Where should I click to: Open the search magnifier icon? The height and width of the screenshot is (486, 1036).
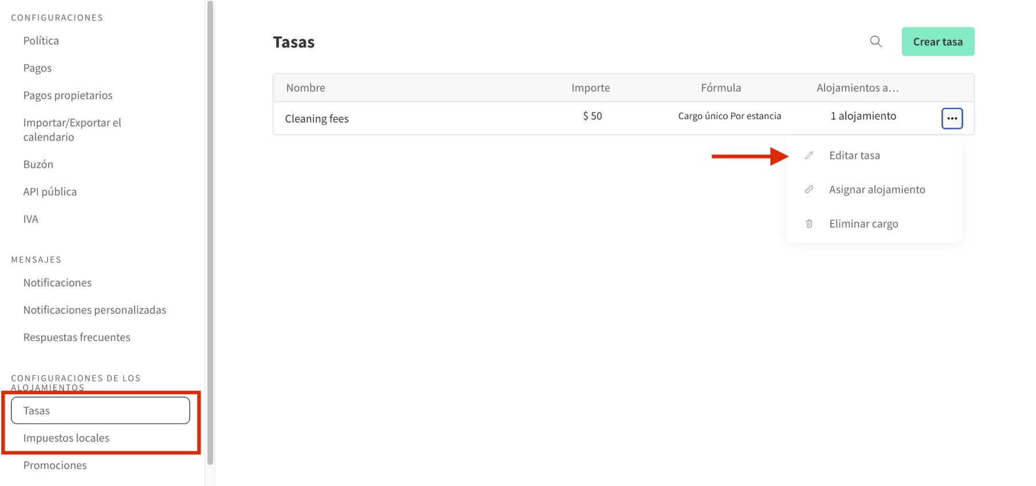[x=876, y=41]
